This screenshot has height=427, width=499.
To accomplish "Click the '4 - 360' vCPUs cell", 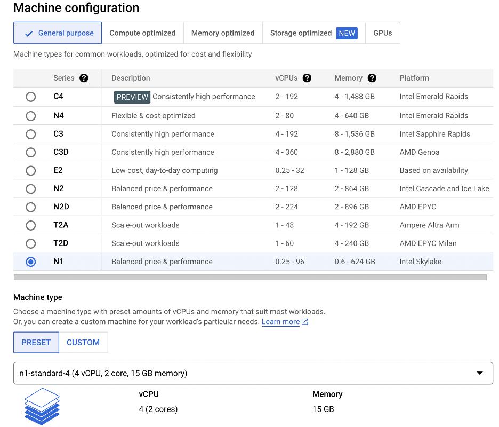I will (x=287, y=152).
